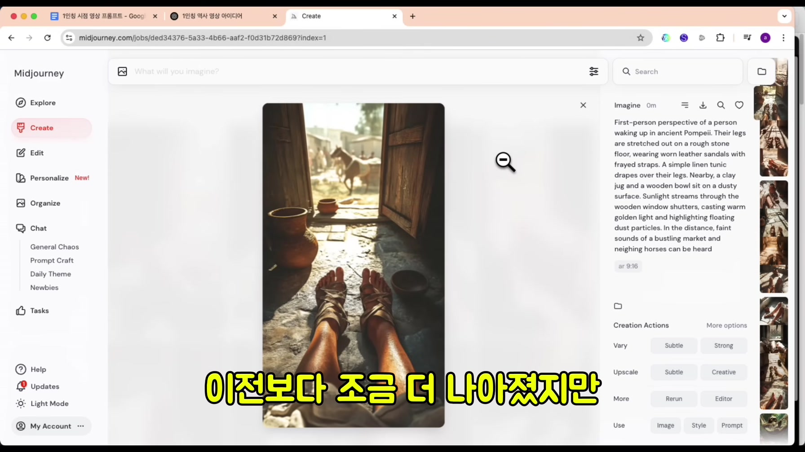The height and width of the screenshot is (452, 805).
Task: Click the 'ar 9:16' parameter tag
Action: point(628,266)
